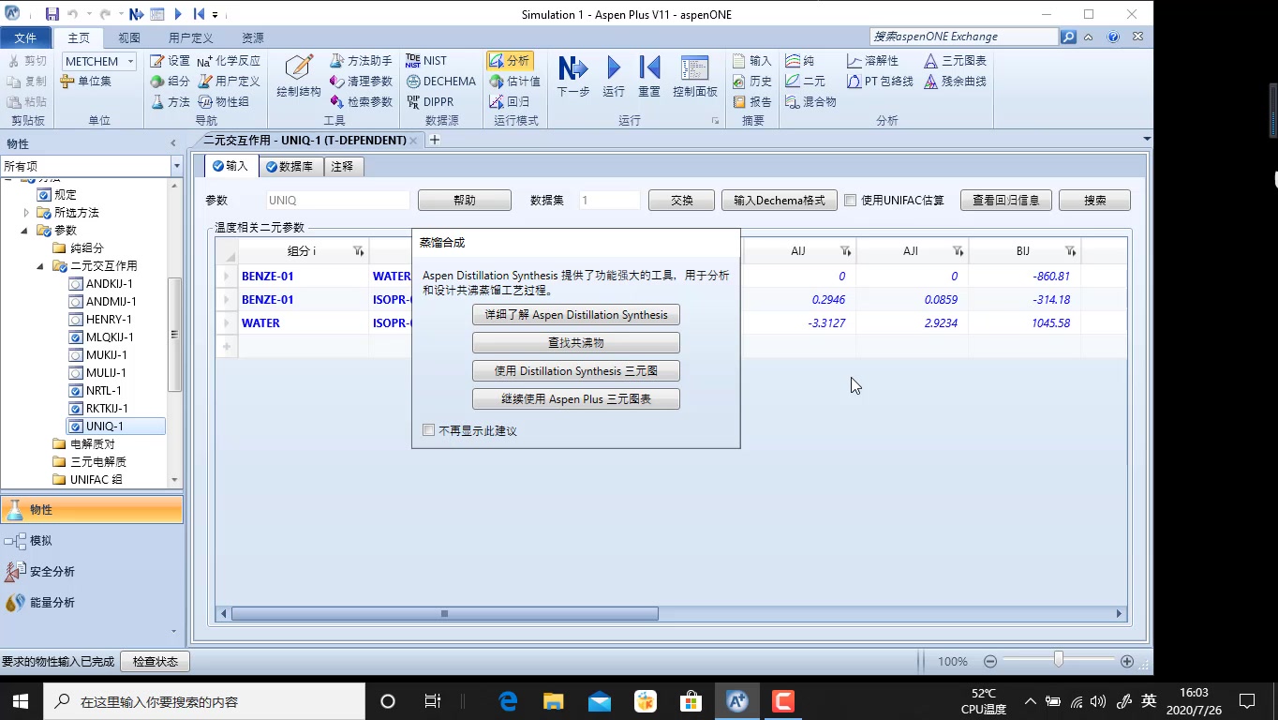1278x720 pixels.
Task: Click the horizontal scrollbar of the table
Action: tap(445, 614)
